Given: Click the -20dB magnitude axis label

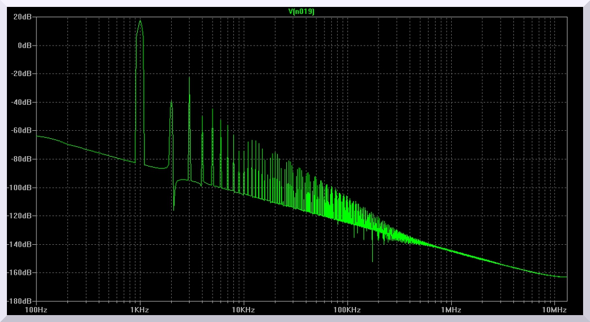Looking at the screenshot, I should point(21,74).
